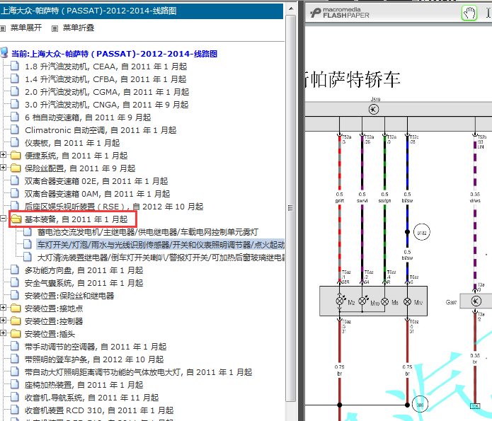Click the G397 sensor symbol in diagram
Viewport: 492px width, 421px height.
pyautogui.click(x=476, y=301)
